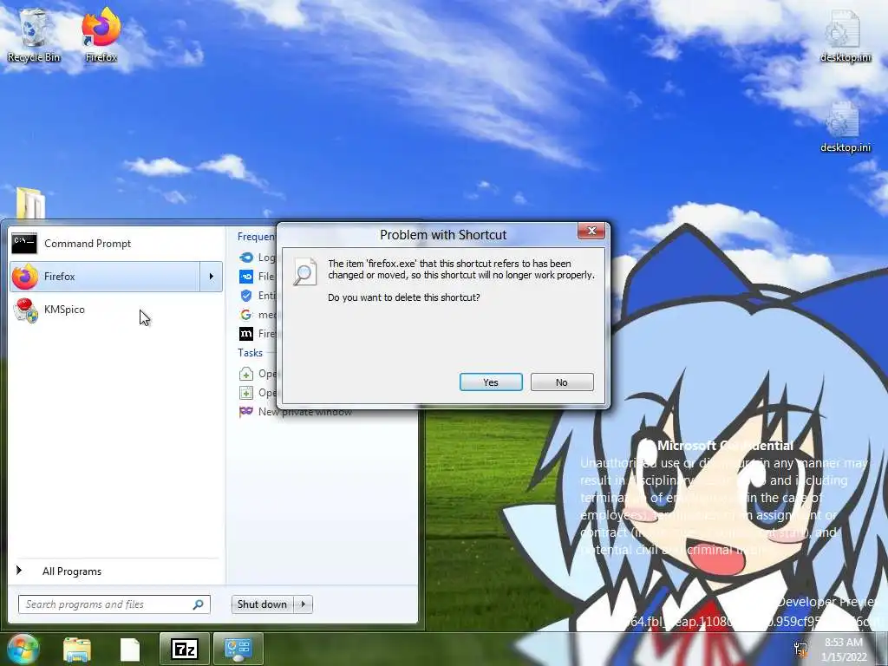Click the magnifier document icon in the dialog
888x666 pixels.
coord(304,271)
